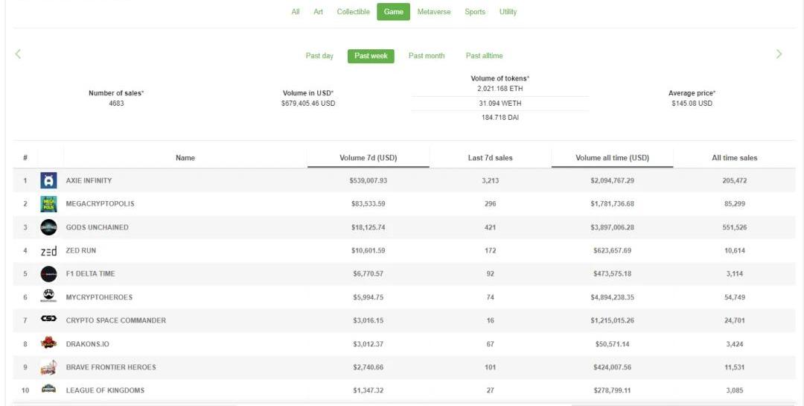
Task: Click the 31.094 WETH token volume
Action: [500, 103]
